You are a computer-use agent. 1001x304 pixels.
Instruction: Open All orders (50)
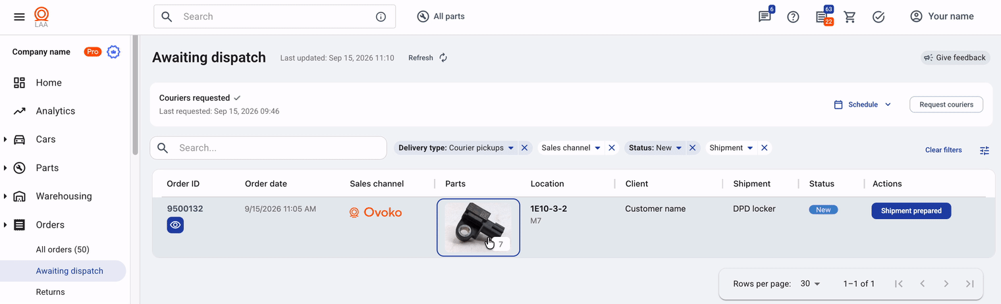click(63, 249)
